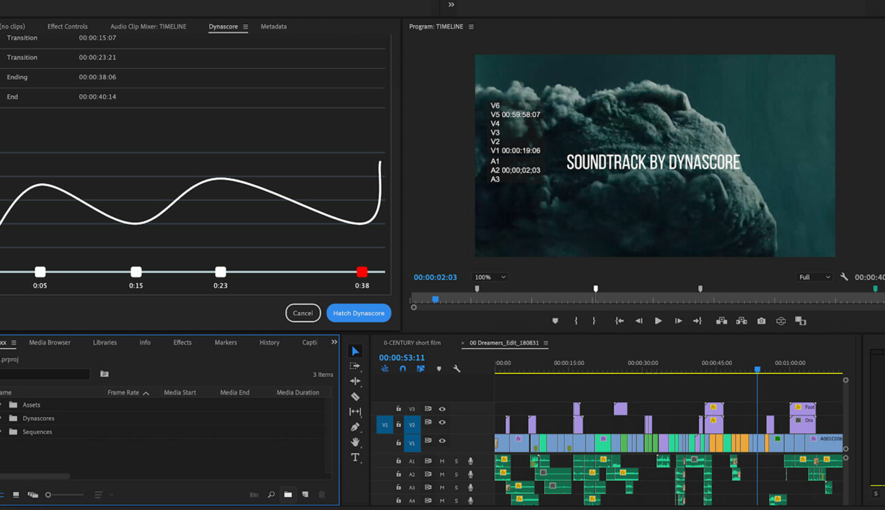This screenshot has width=885, height=510.
Task: Select the Razor tool
Action: point(355,396)
